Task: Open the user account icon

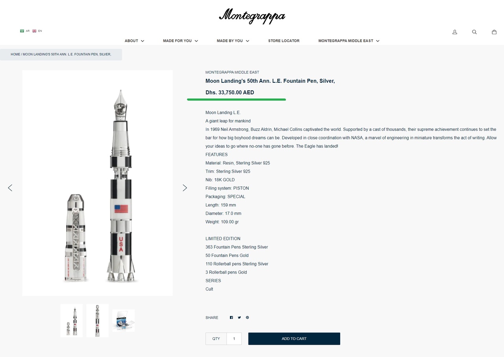Action: 455,32
